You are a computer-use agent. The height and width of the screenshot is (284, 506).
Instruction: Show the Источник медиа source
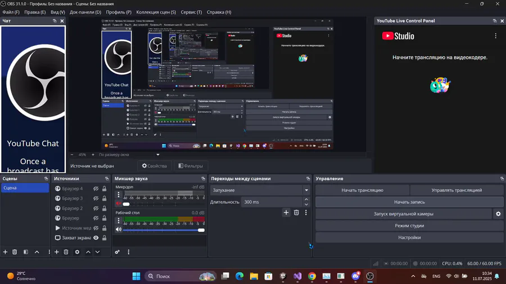click(x=96, y=228)
